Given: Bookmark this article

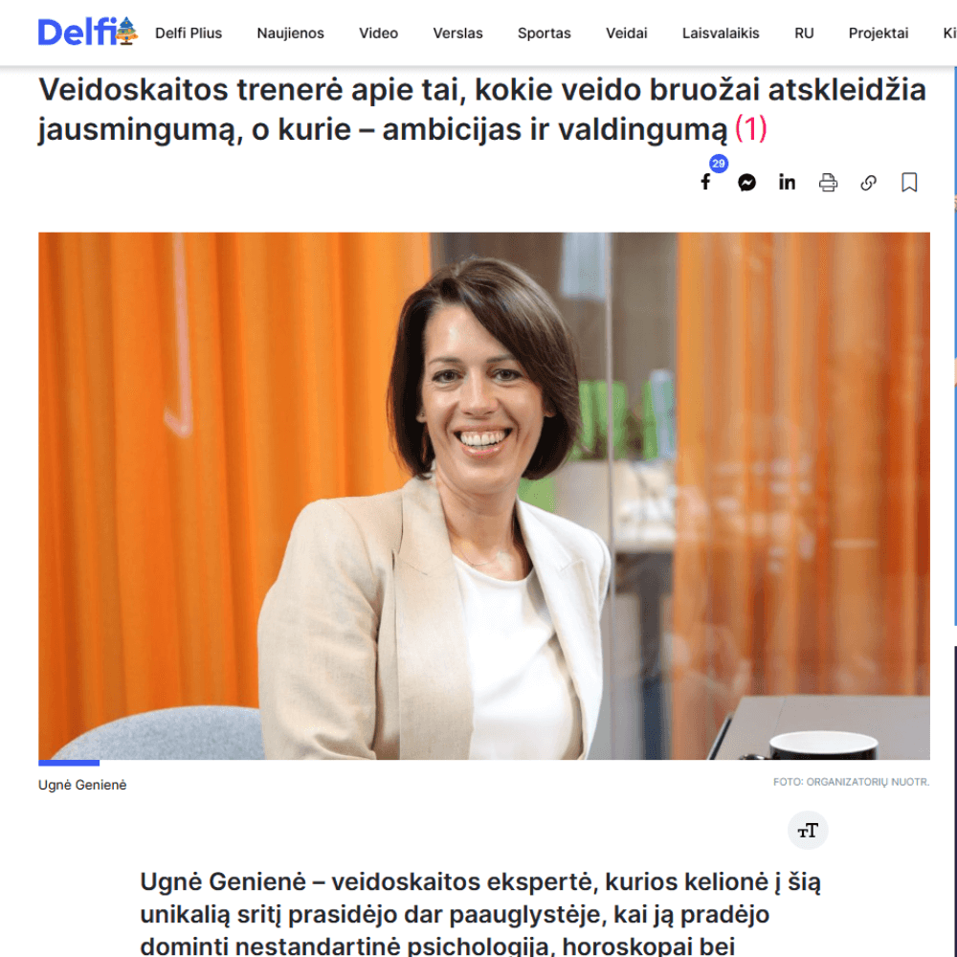Looking at the screenshot, I should tap(909, 183).
